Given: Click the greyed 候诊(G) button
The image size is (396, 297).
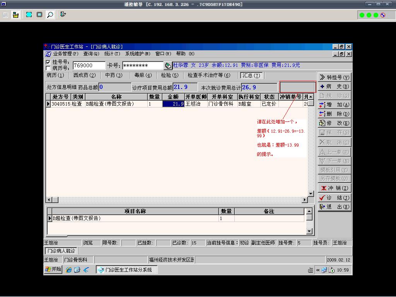Looking at the screenshot, I should pyautogui.click(x=335, y=96).
